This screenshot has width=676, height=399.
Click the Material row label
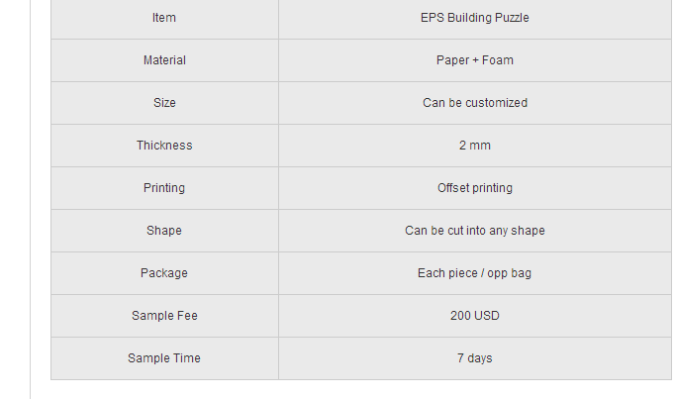click(x=164, y=60)
